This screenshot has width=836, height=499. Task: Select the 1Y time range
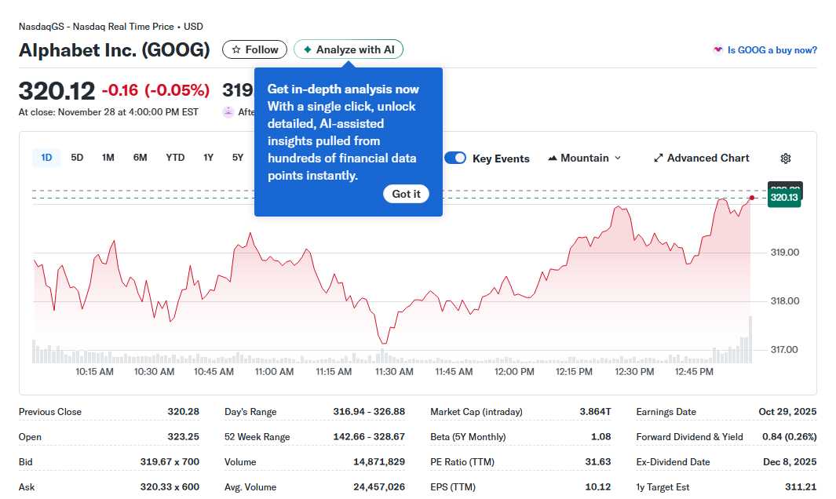click(208, 158)
